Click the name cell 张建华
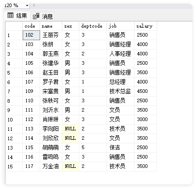Screen dimensions: 196x188 click(51, 63)
